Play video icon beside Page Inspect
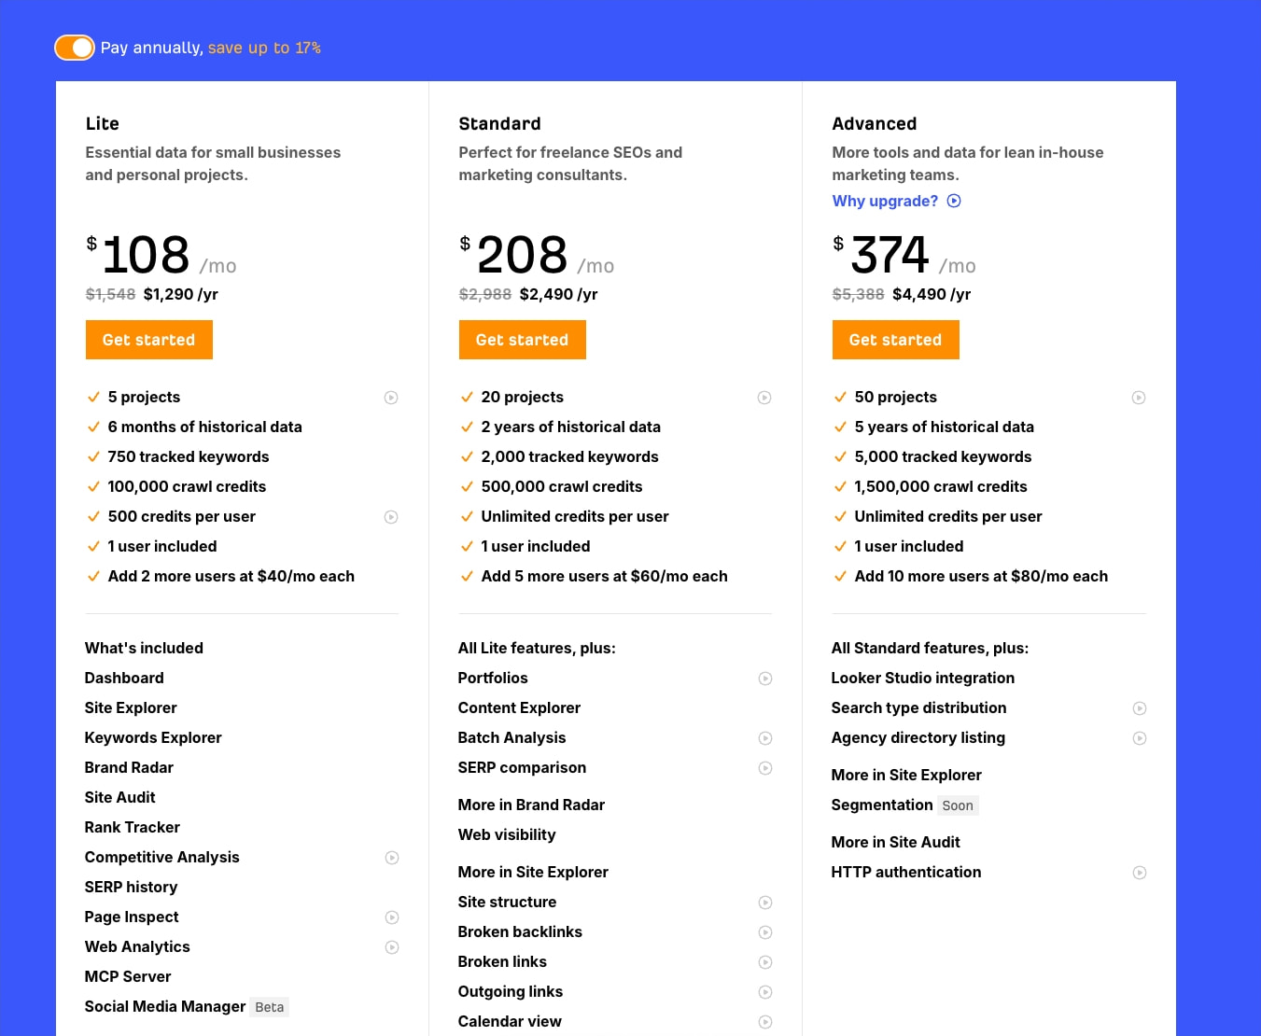The width and height of the screenshot is (1261, 1036). click(x=392, y=917)
